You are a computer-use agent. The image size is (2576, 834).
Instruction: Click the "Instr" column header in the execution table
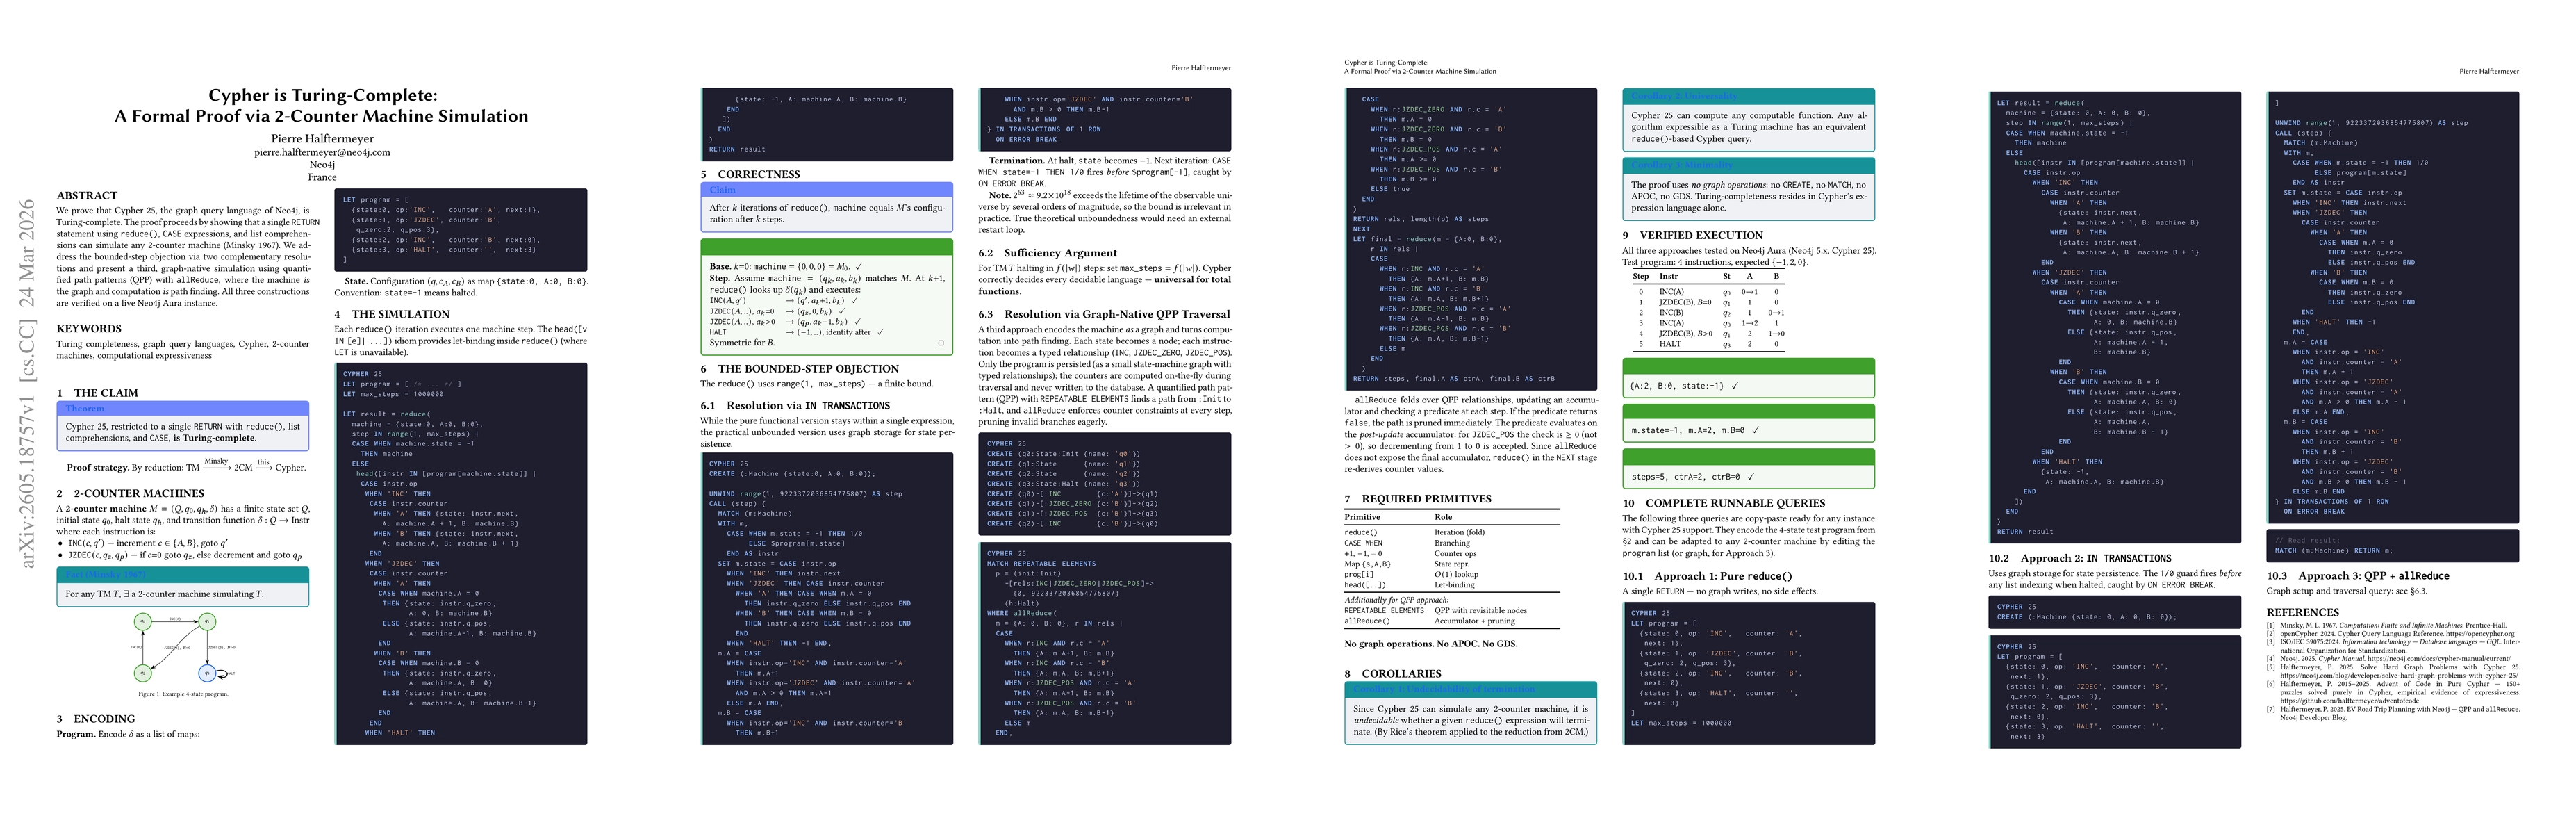click(1669, 276)
